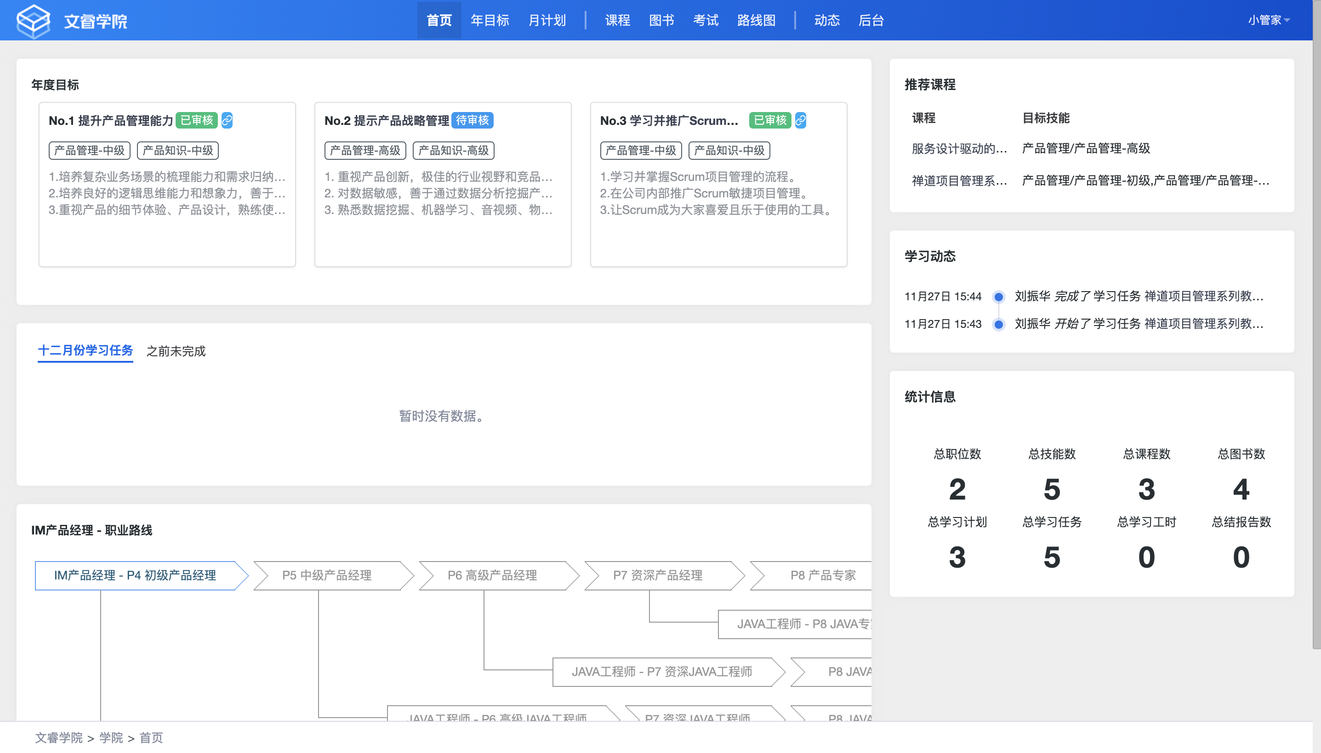Switch to 之前未完成 tab
The width and height of the screenshot is (1321, 753).
(176, 351)
